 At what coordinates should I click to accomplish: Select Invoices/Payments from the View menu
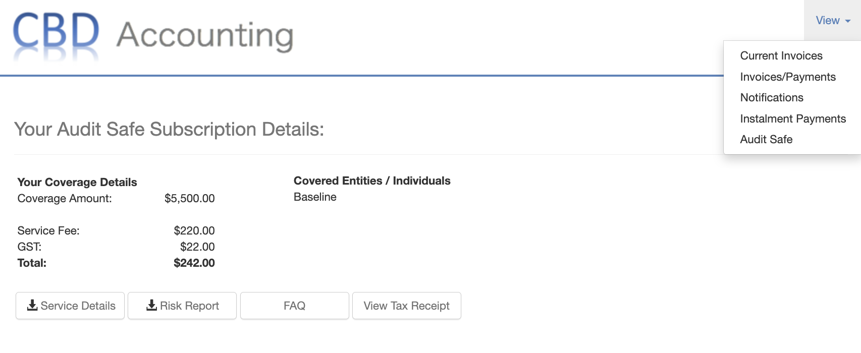click(787, 77)
